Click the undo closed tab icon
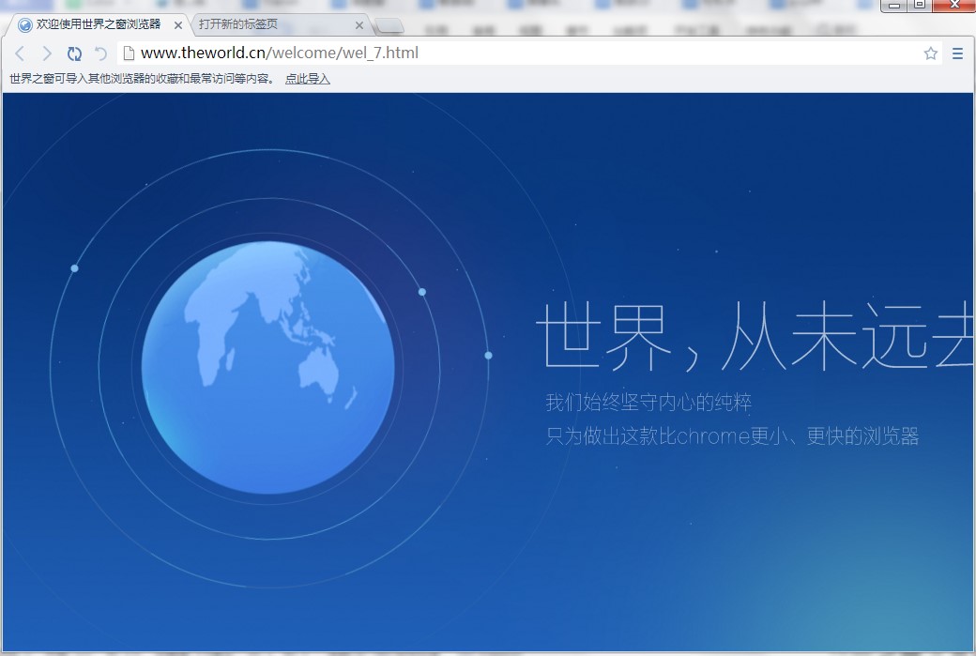The height and width of the screenshot is (656, 976). pos(100,53)
